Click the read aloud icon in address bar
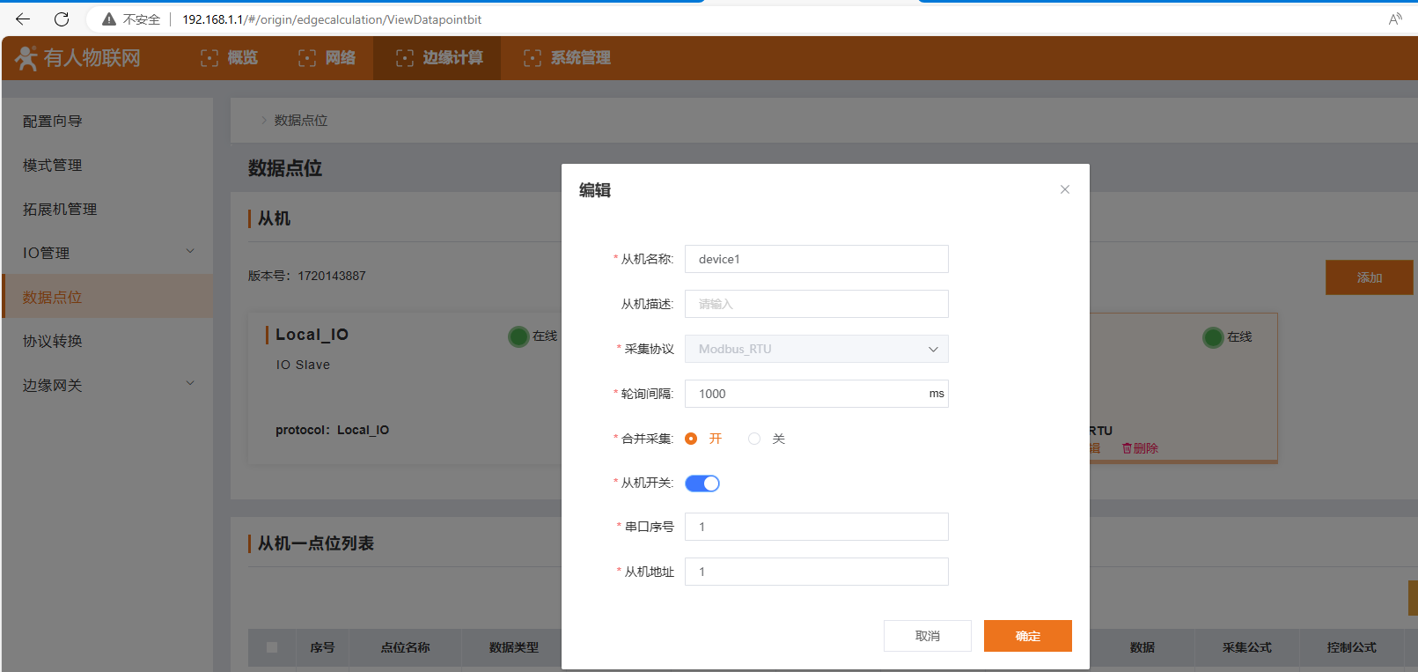 click(1395, 19)
